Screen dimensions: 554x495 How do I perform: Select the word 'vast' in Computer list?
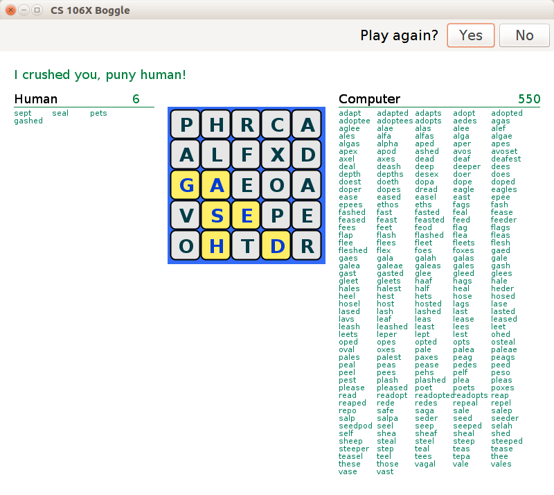(385, 471)
